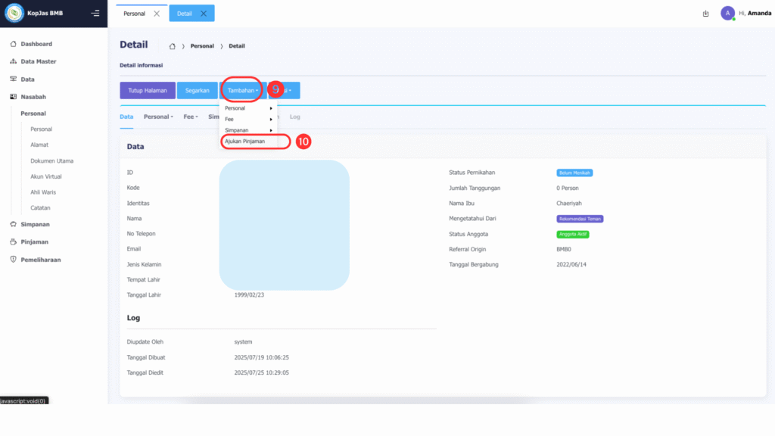775x436 pixels.
Task: Click the KopJas BMB logo
Action: pyautogui.click(x=14, y=13)
